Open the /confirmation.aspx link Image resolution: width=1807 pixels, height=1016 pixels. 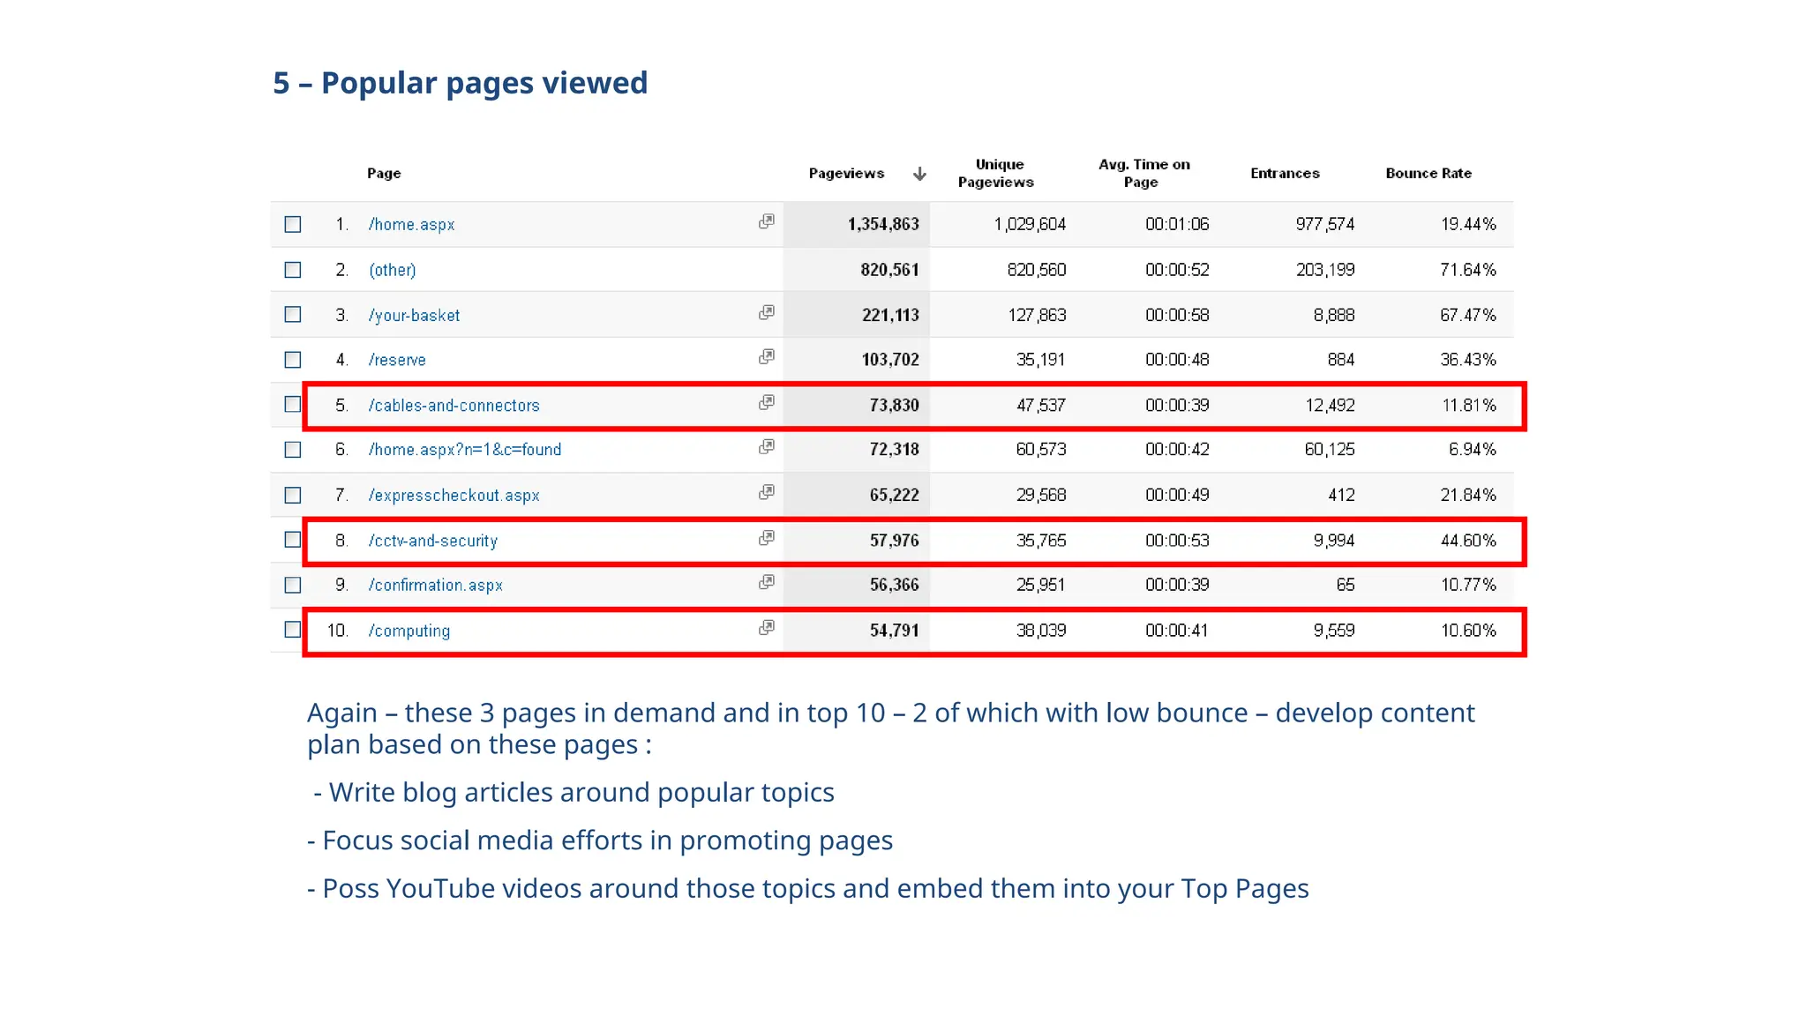436,586
